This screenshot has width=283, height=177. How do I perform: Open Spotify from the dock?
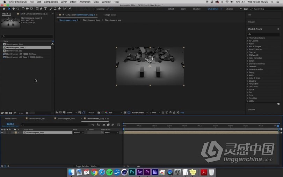(x=109, y=172)
